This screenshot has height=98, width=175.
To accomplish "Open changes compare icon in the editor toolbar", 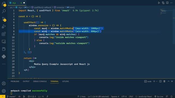I will click(x=163, y=3).
